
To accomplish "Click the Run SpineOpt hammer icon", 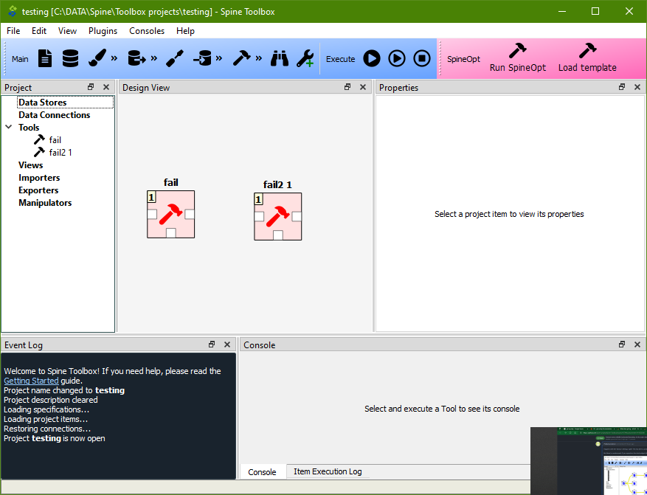I will click(518, 49).
